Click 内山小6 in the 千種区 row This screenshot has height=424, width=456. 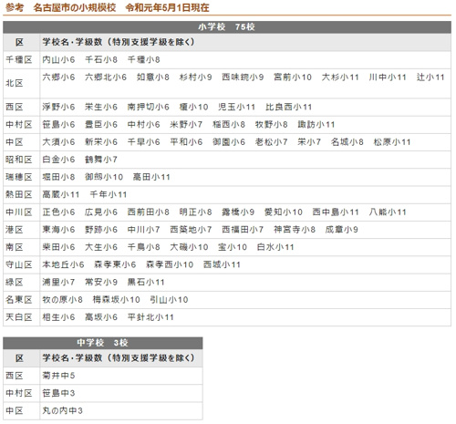(58, 59)
